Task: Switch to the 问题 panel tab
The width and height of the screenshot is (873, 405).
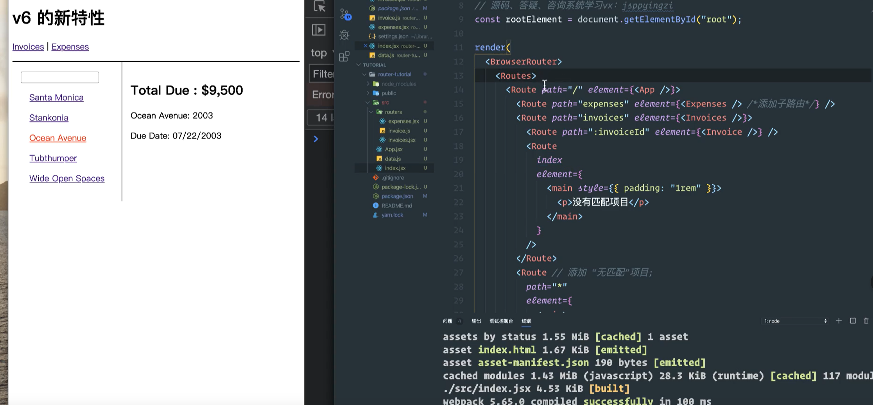Action: tap(448, 321)
